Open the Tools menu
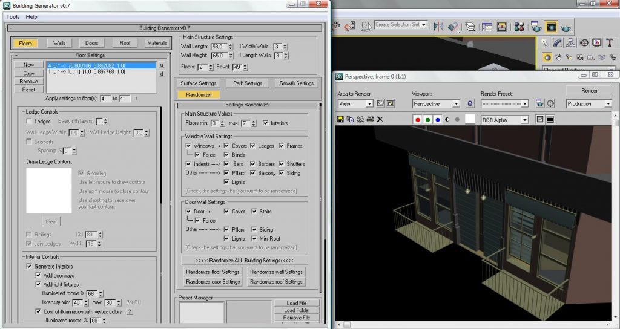Viewport: 620px width, 329px height. pyautogui.click(x=13, y=16)
